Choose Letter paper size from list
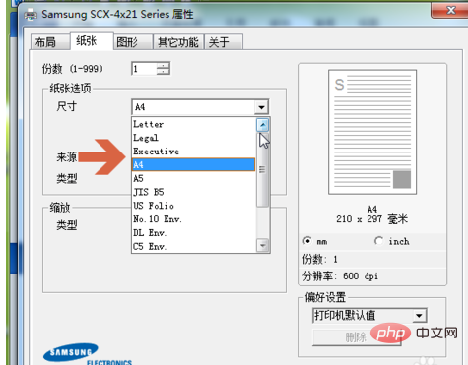468x365 pixels. (x=194, y=124)
